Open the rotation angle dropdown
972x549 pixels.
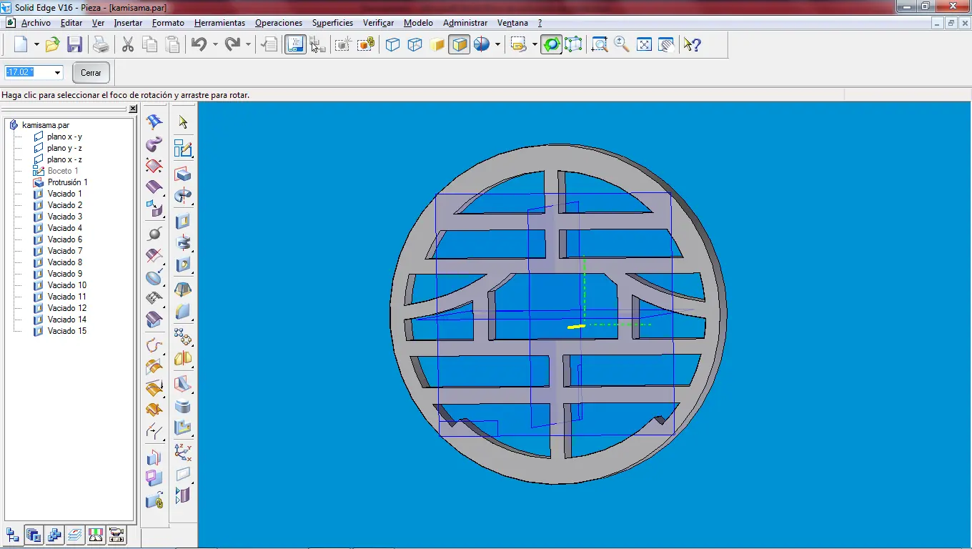57,73
